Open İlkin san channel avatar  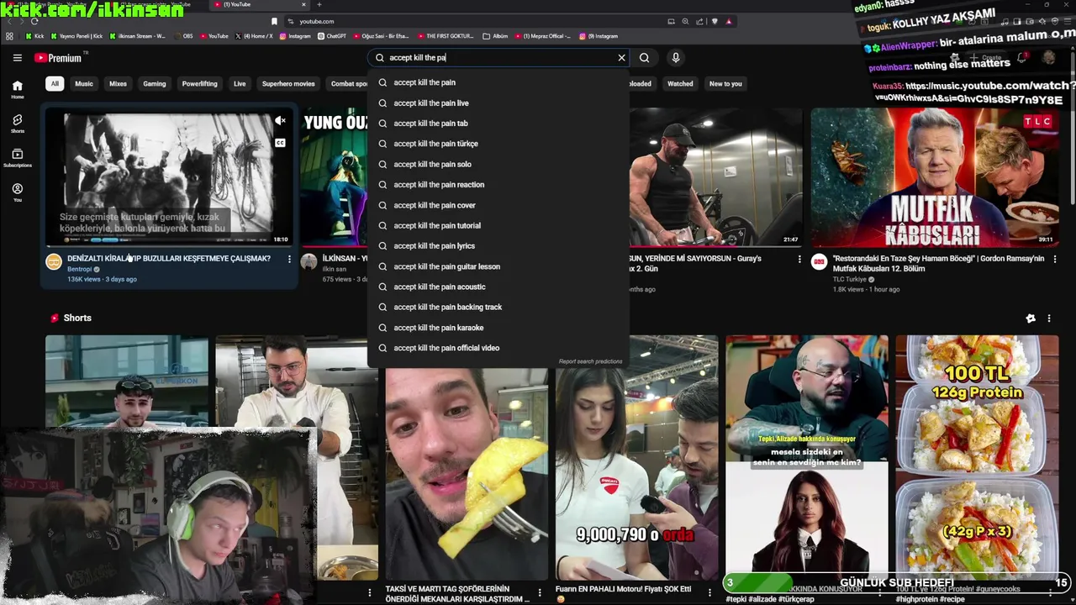tap(309, 262)
